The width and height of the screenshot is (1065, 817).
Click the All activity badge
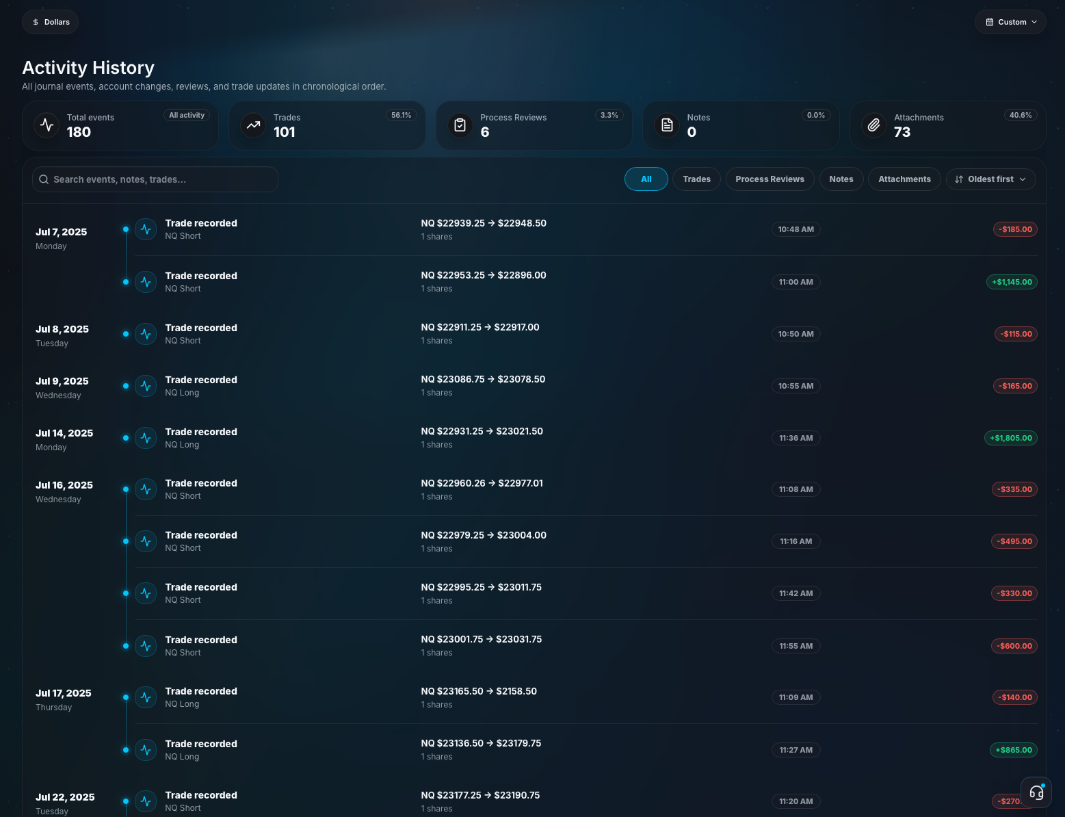click(x=187, y=115)
